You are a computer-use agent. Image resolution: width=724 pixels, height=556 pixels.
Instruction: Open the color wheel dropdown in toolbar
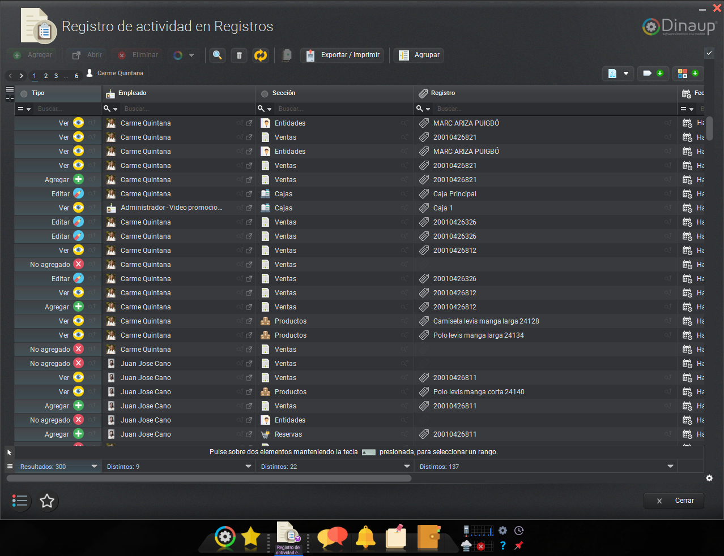[184, 55]
